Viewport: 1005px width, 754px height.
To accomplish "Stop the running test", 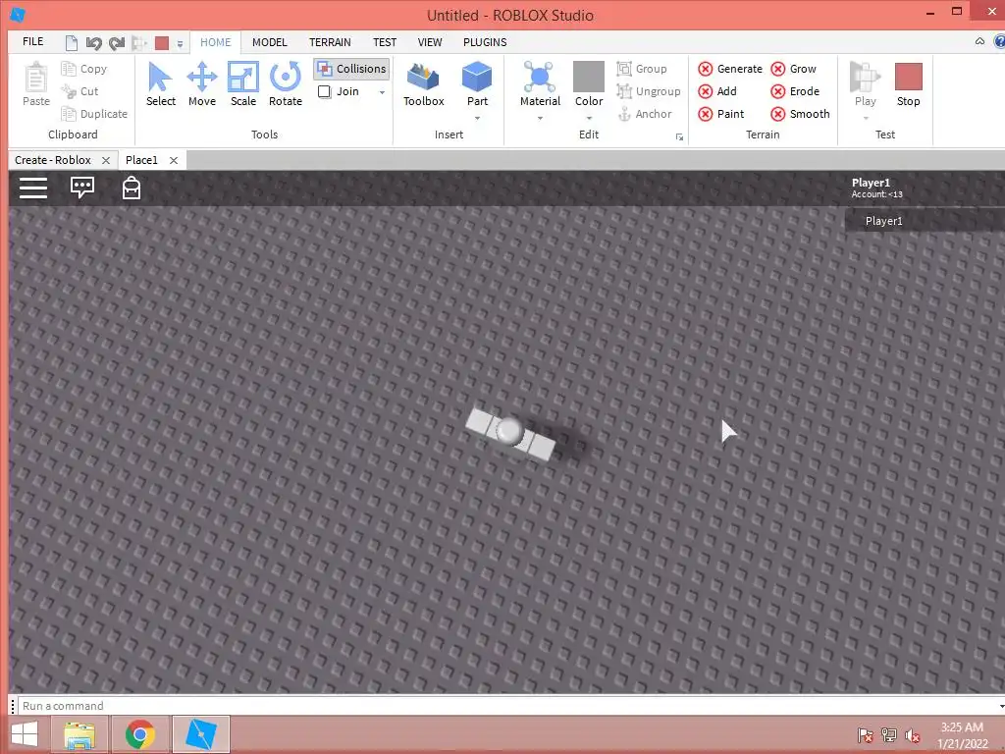I will pyautogui.click(x=908, y=84).
